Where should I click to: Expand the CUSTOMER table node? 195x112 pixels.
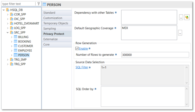pos(12,46)
